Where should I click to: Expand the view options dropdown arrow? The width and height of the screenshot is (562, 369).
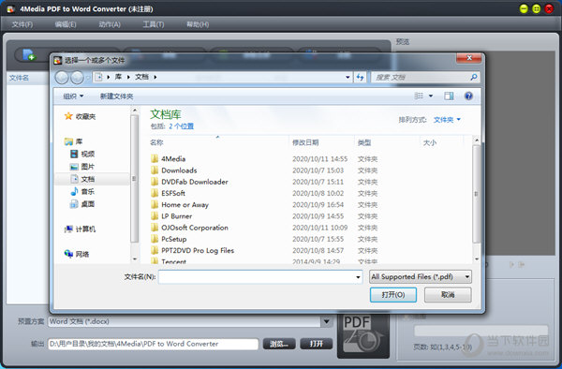click(x=431, y=96)
